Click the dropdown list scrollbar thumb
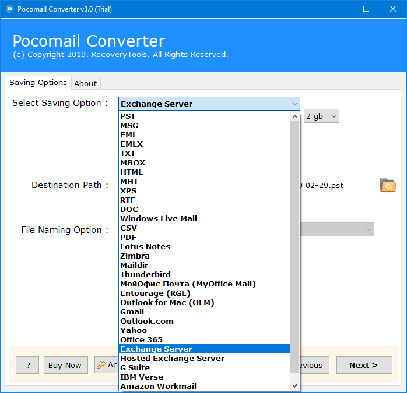 (294, 247)
